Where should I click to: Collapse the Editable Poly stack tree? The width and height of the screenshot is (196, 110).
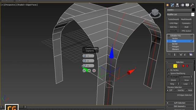point(169,36)
